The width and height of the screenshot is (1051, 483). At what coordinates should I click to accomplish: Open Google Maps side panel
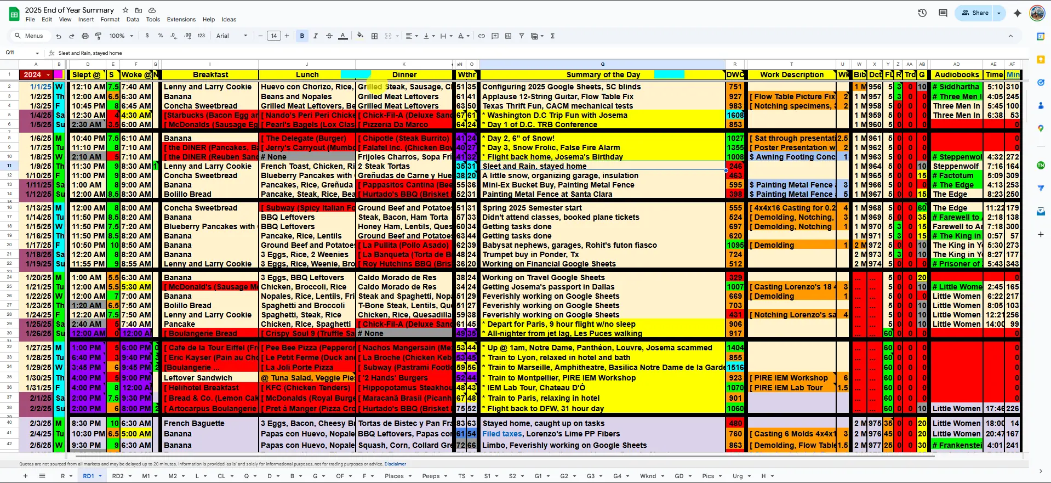click(x=1041, y=128)
